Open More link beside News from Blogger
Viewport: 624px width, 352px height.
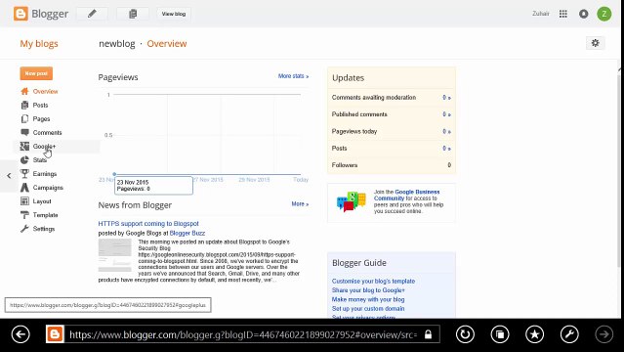coord(300,204)
